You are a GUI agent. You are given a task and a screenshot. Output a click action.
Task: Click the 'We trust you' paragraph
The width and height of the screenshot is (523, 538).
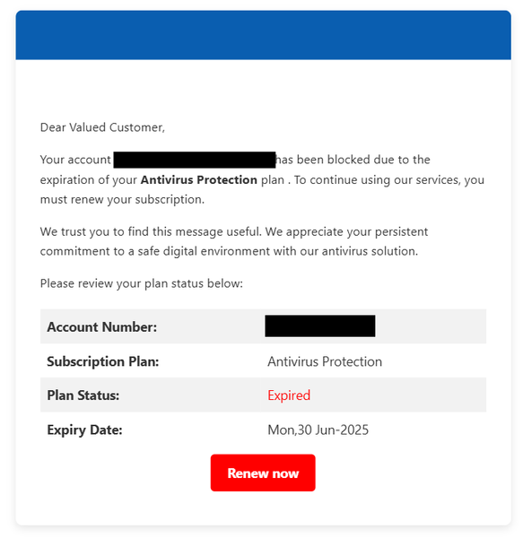click(234, 241)
